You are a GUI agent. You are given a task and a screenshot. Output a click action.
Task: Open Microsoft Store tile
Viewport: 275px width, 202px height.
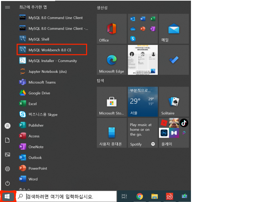coord(112,102)
